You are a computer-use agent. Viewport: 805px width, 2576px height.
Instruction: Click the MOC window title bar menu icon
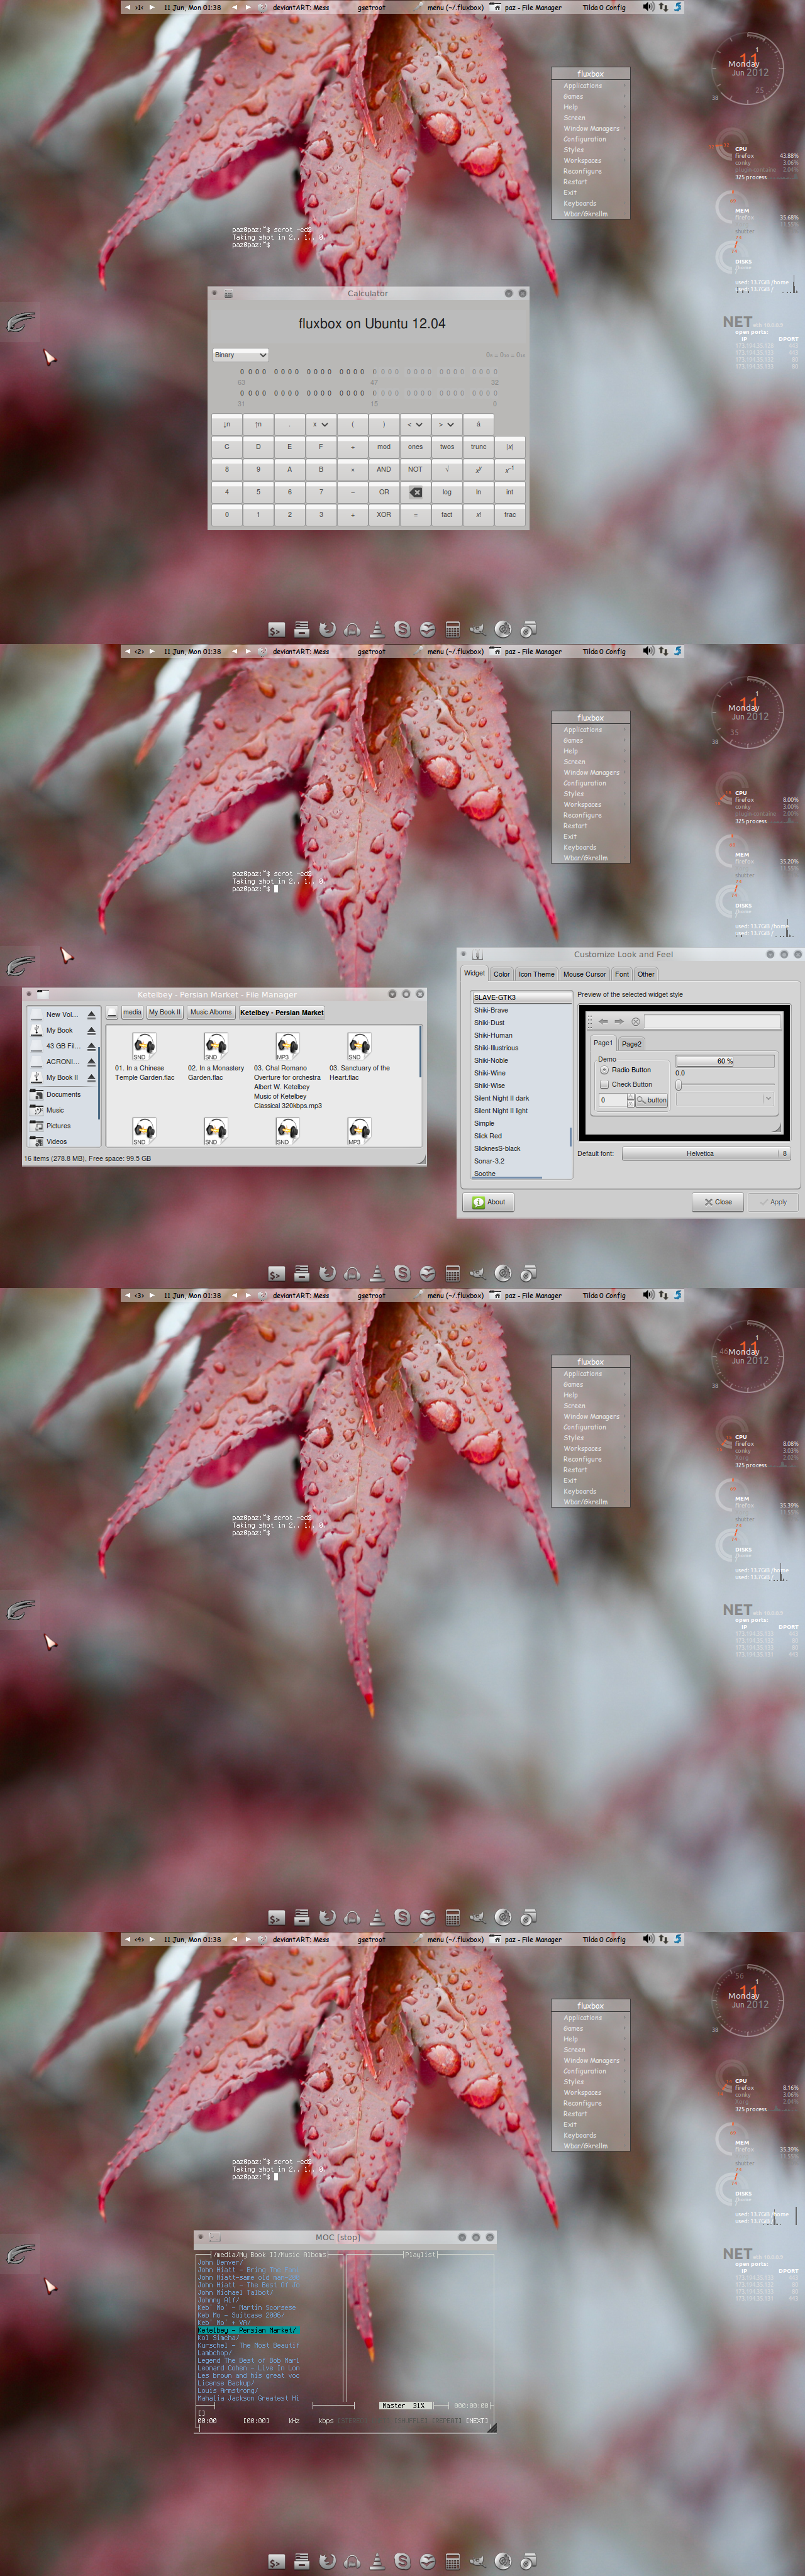[214, 2237]
